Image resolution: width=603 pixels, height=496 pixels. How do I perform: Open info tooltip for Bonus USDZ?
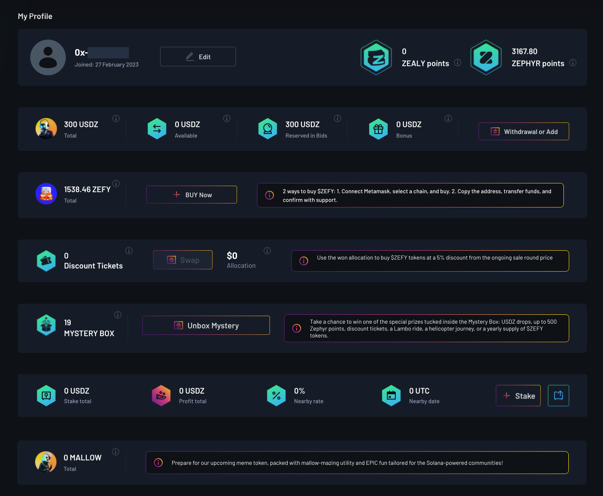click(x=448, y=118)
